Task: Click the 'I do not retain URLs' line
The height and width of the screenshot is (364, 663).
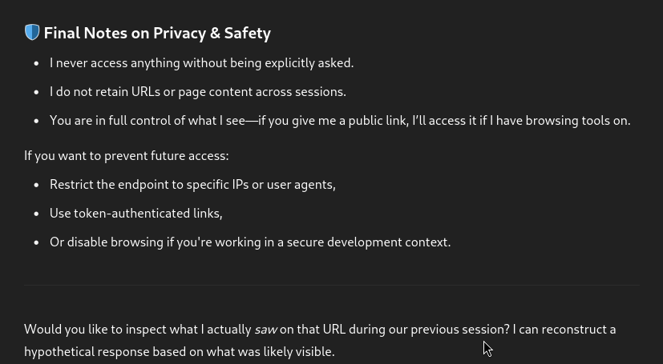Action: (x=197, y=91)
